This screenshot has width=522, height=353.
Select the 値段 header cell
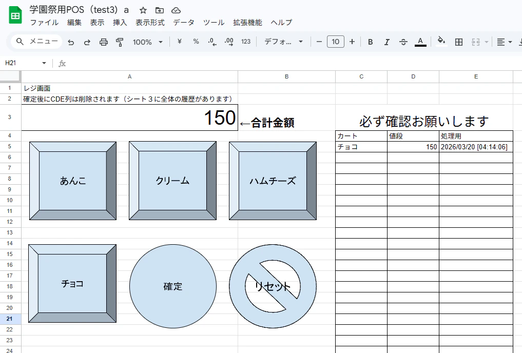tap(413, 136)
